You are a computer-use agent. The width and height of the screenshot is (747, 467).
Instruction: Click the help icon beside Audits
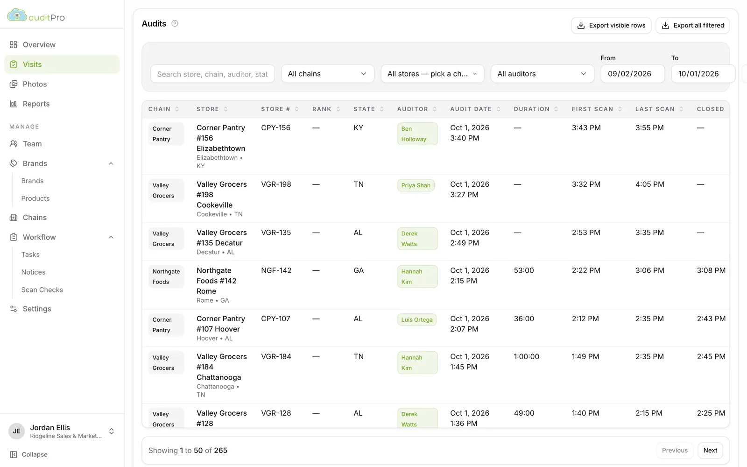(x=175, y=23)
